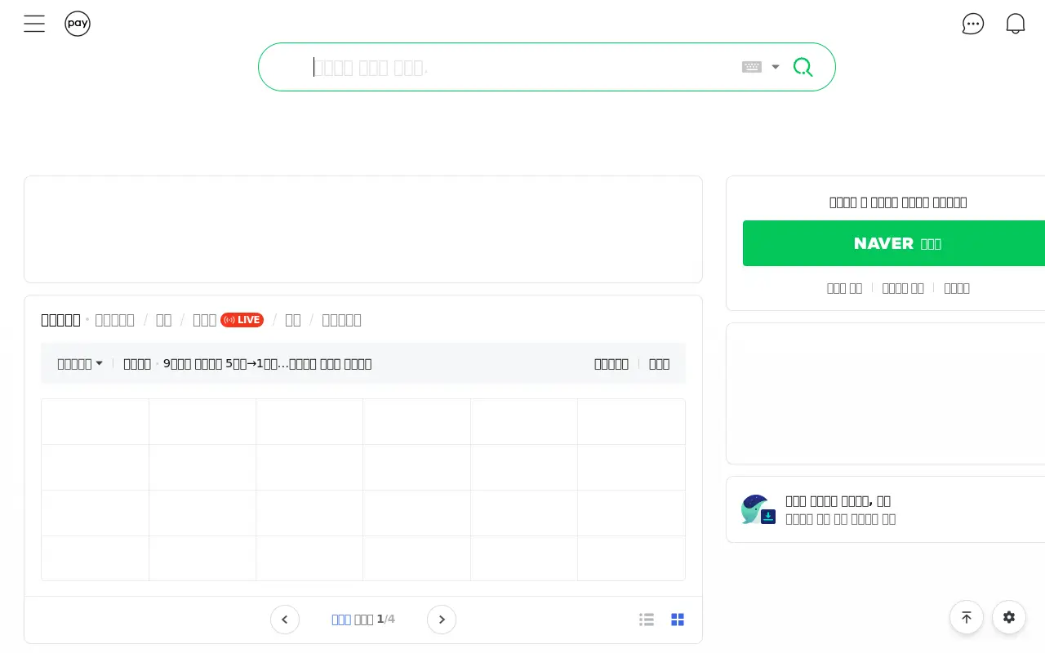Open the hamburger menu at top left
The width and height of the screenshot is (1045, 653).
(x=34, y=24)
